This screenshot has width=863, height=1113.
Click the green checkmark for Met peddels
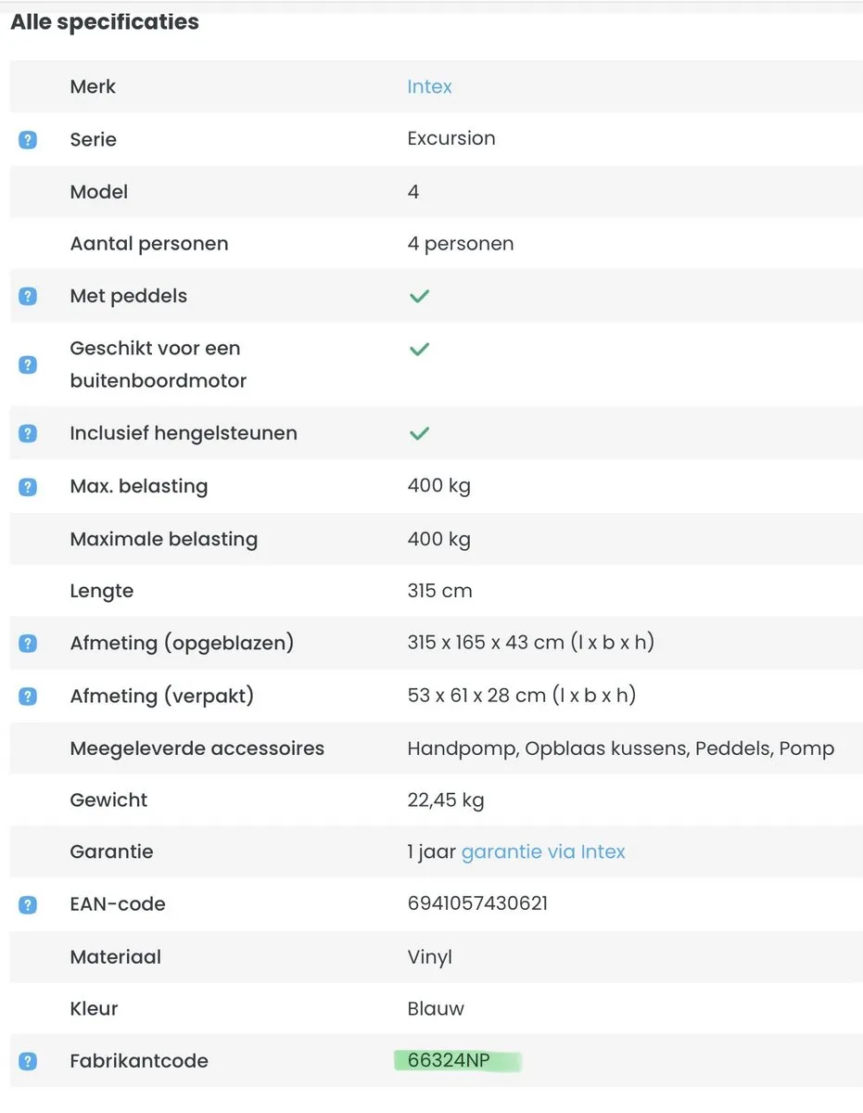pos(420,297)
